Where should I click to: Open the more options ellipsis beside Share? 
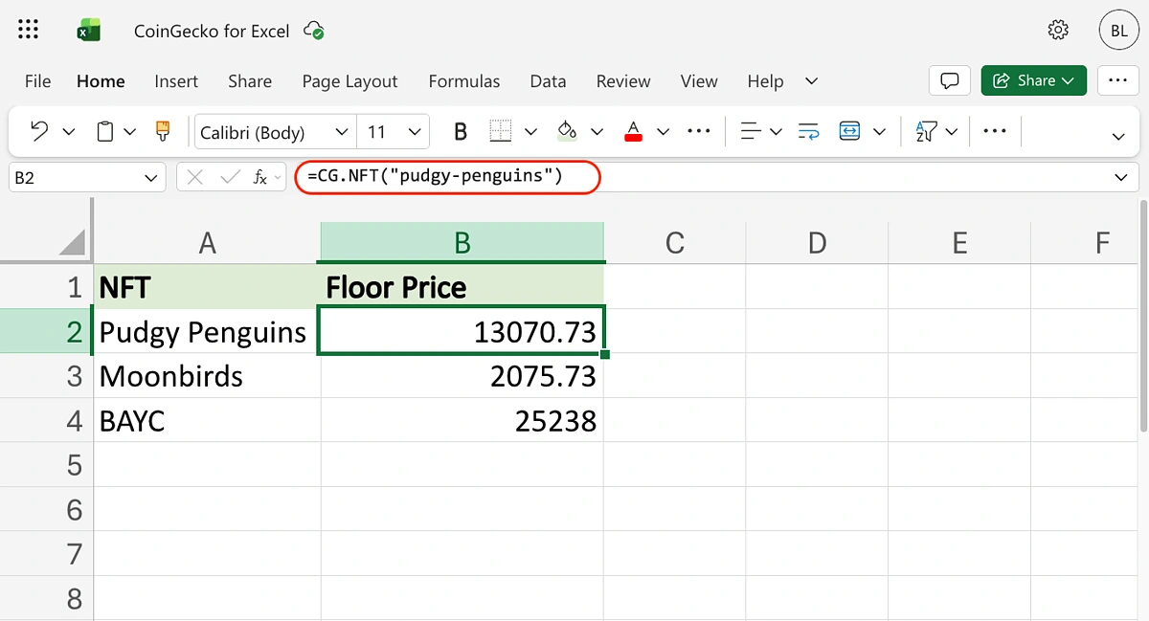click(x=1117, y=80)
